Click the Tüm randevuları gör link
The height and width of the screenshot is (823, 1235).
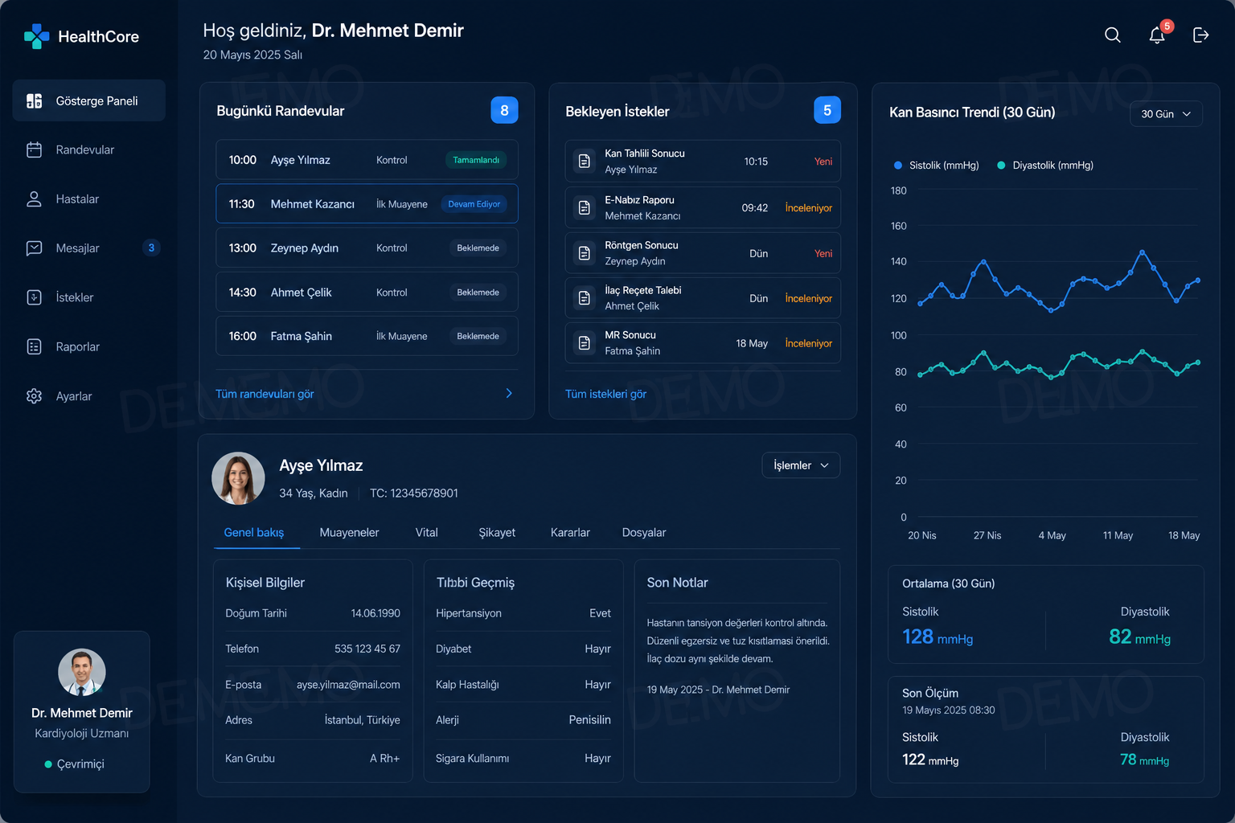coord(265,394)
